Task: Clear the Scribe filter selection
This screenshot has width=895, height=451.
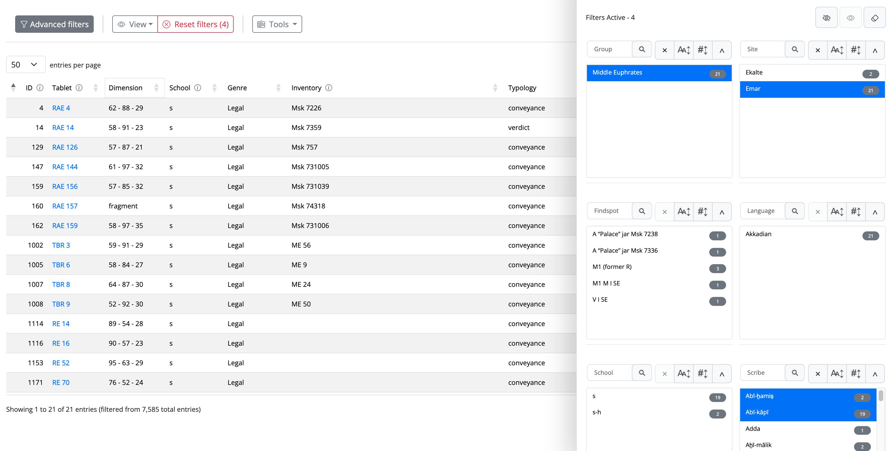Action: (818, 374)
